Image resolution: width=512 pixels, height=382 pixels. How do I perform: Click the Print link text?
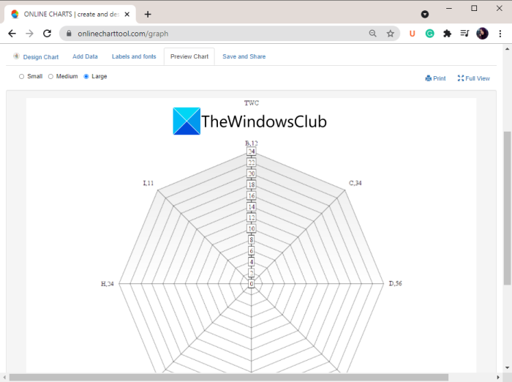[439, 78]
